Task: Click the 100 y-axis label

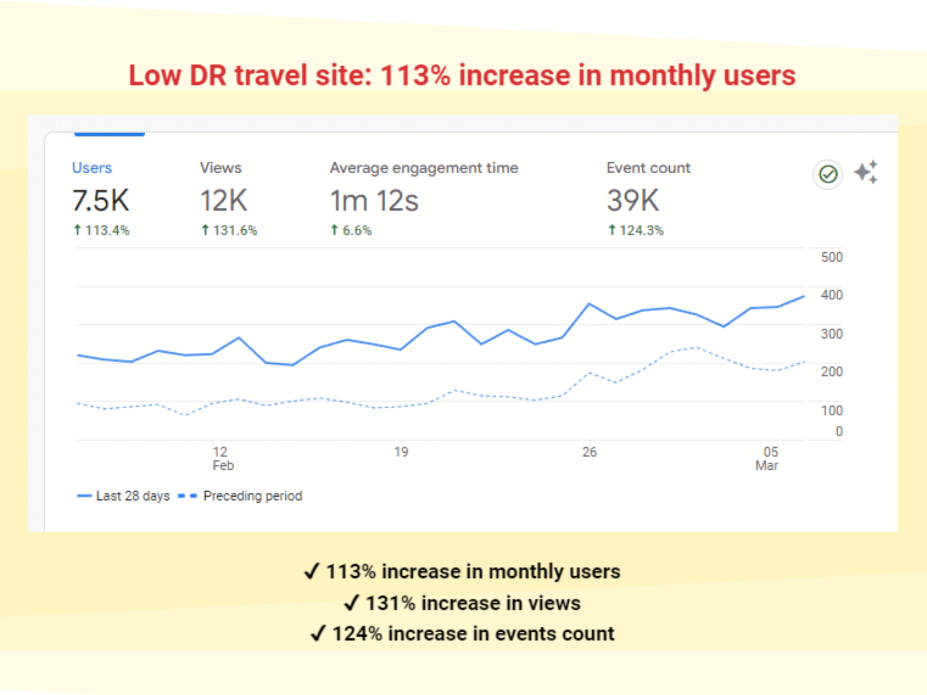Action: coord(832,410)
